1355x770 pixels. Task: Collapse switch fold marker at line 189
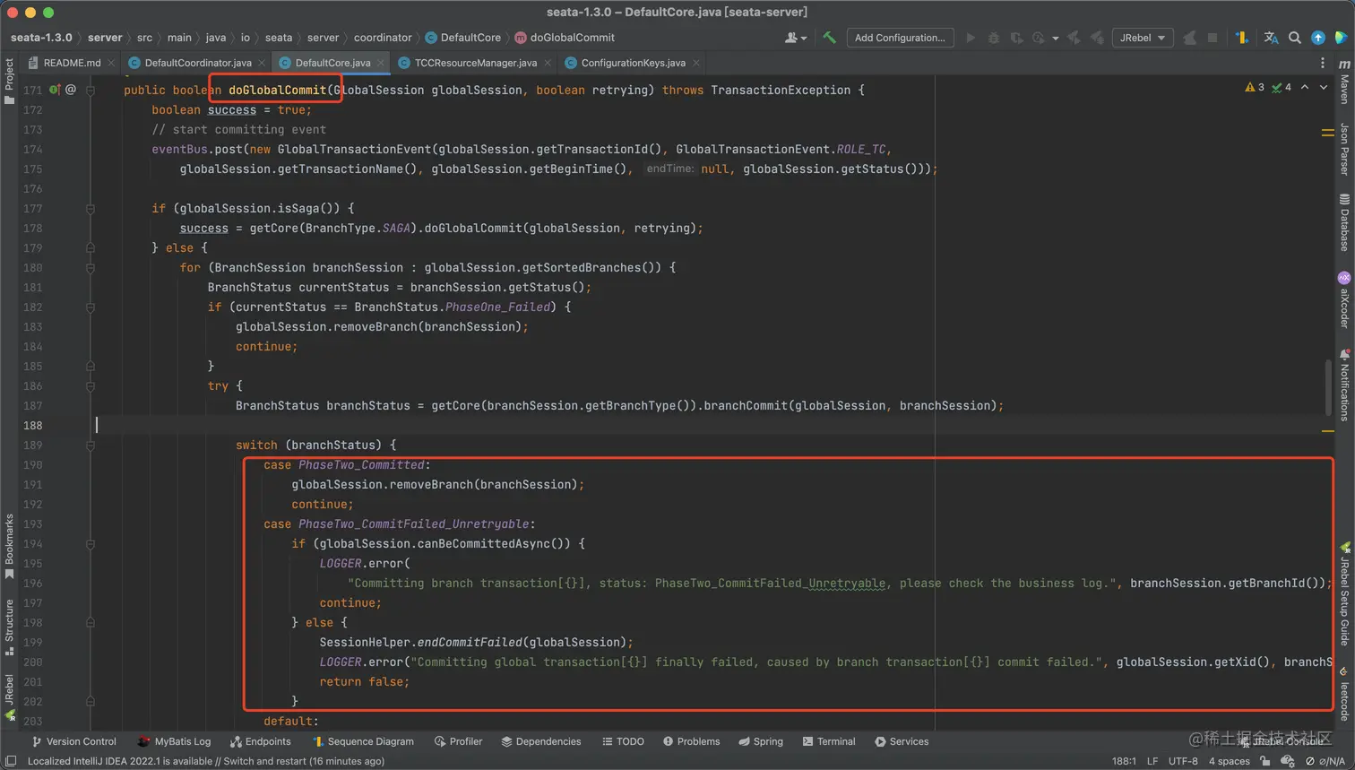[x=91, y=445]
